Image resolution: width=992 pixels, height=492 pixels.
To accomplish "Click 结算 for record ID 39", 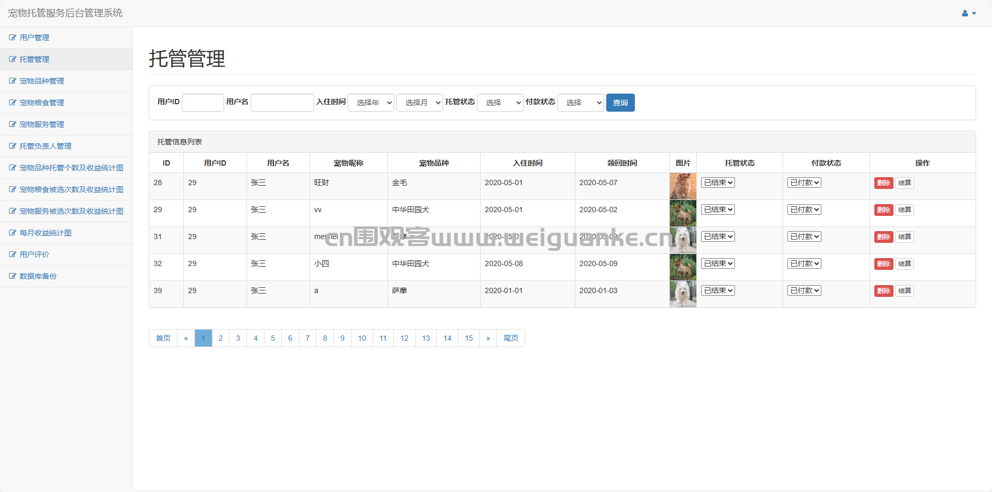I will point(905,291).
